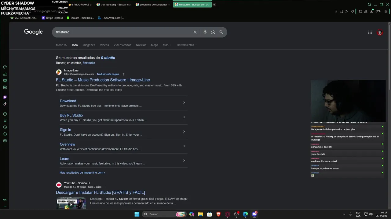This screenshot has height=219, width=391.
Task: Show hidden system tray icons
Action: (x=344, y=214)
